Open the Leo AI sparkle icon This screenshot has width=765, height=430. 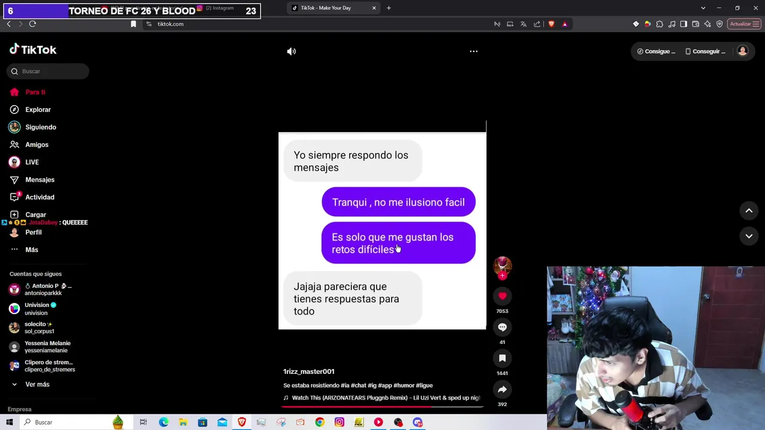tap(708, 24)
